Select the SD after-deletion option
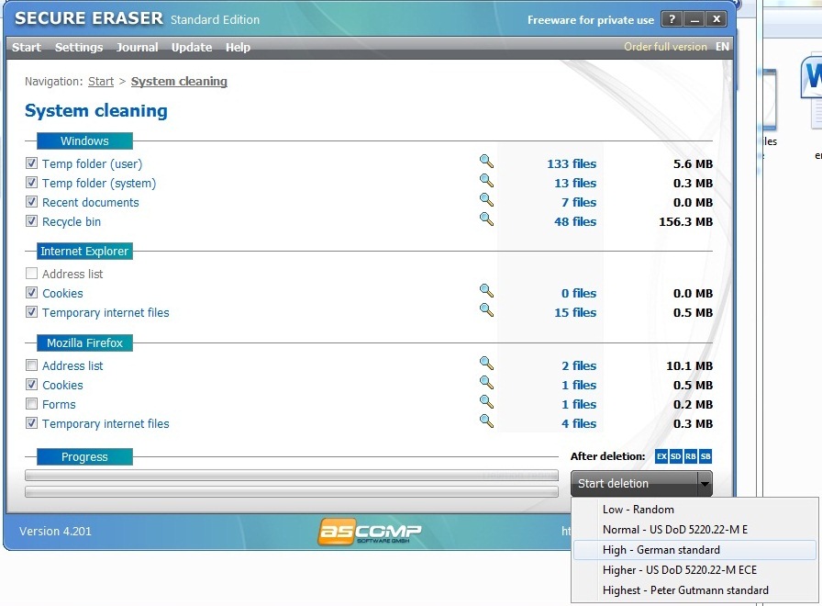Screen dimensions: 822x606 click(676, 456)
